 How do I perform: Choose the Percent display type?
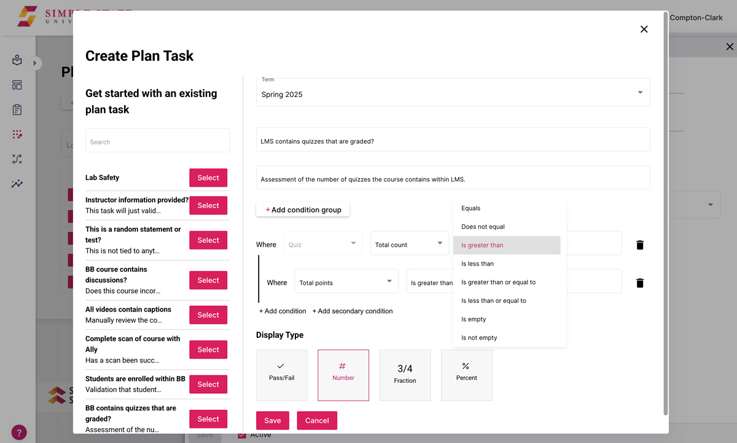pyautogui.click(x=466, y=375)
